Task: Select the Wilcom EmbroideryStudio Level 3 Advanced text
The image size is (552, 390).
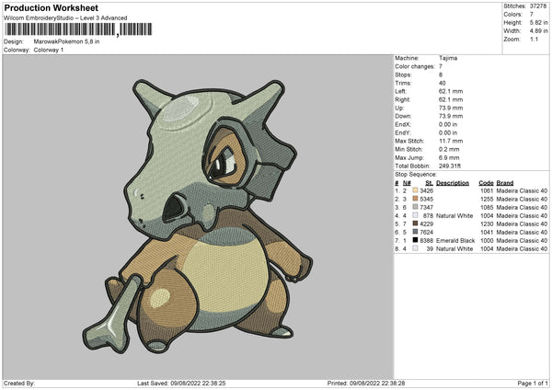Action: pyautogui.click(x=65, y=18)
